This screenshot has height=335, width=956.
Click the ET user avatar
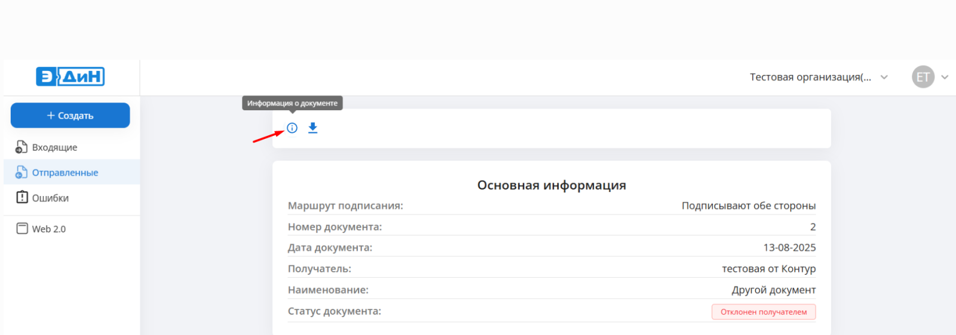pyautogui.click(x=923, y=77)
